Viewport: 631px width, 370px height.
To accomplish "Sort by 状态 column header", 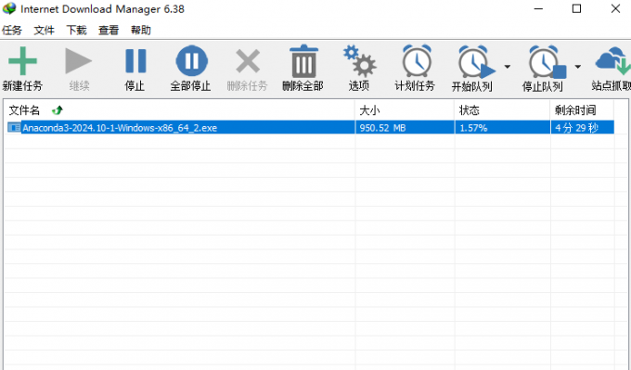I will [x=503, y=110].
